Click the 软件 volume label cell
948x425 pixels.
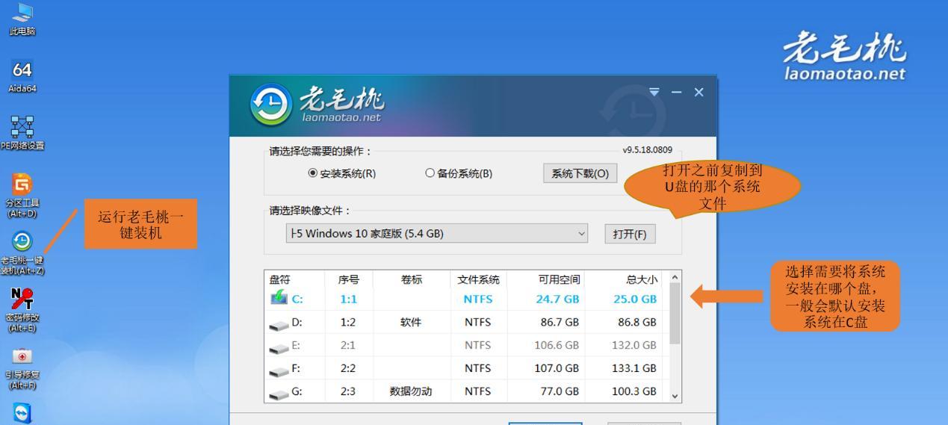[x=411, y=323]
